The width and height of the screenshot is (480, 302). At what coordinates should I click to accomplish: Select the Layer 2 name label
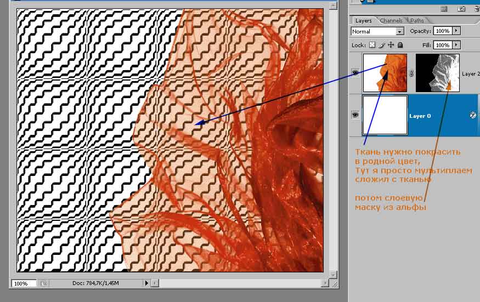(471, 74)
